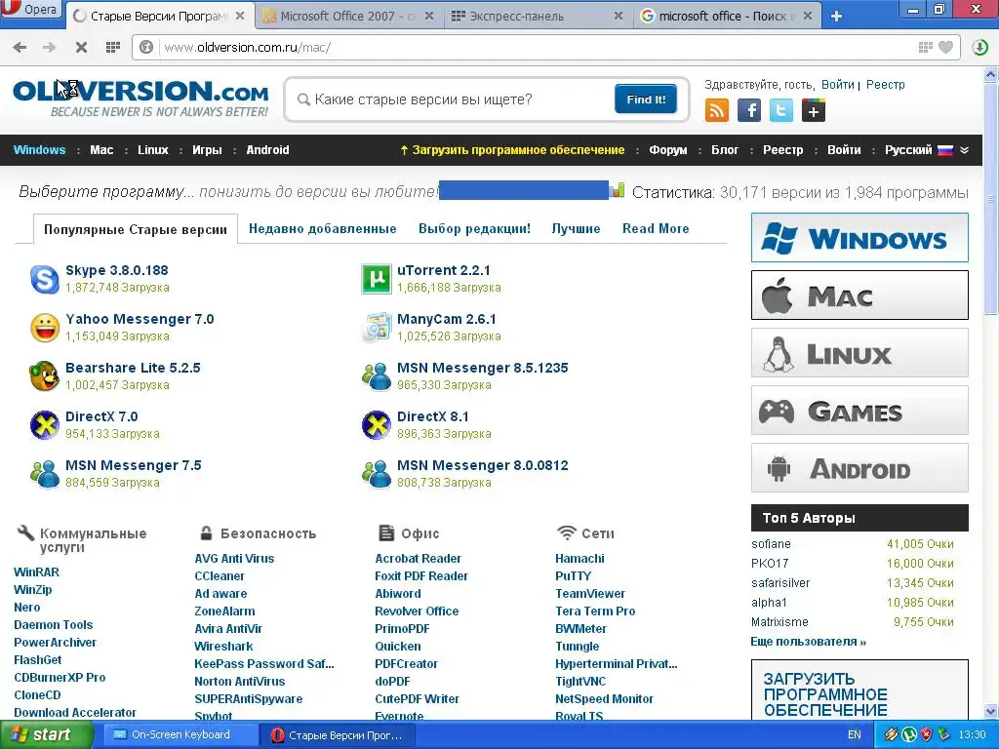Click the Opera menu button

point(31,10)
